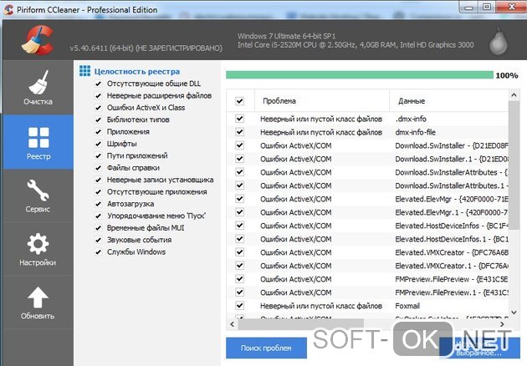Screen dimensions: 527x366
Task: Toggle Службы Windows checkbox
Action: point(98,252)
